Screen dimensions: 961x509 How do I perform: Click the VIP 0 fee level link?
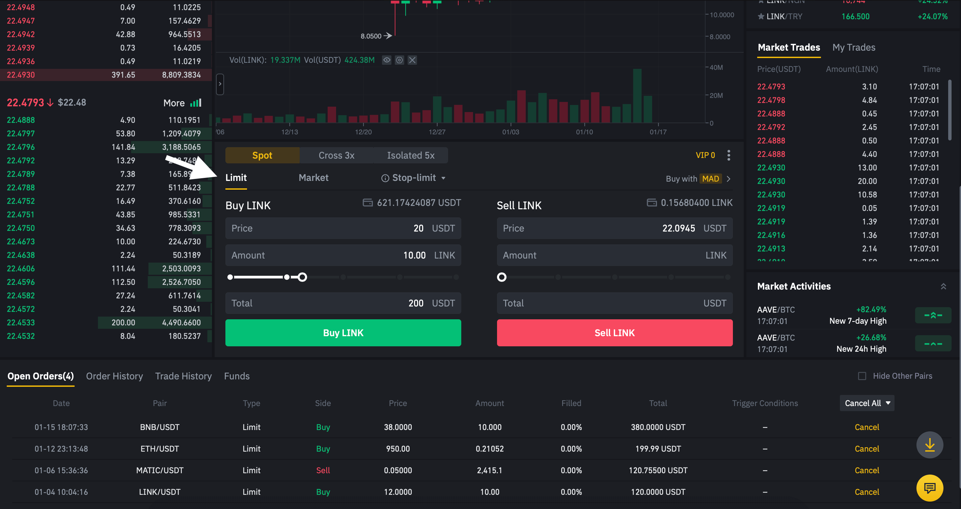click(705, 155)
